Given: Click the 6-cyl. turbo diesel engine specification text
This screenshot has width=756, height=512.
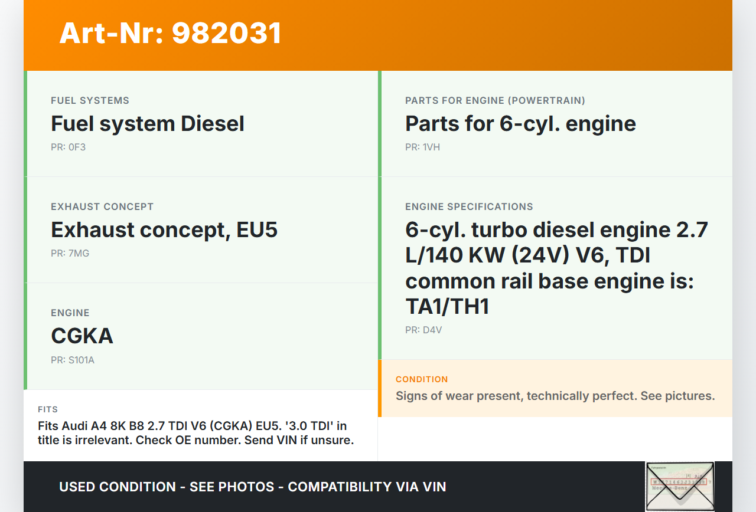Looking at the screenshot, I should (556, 268).
